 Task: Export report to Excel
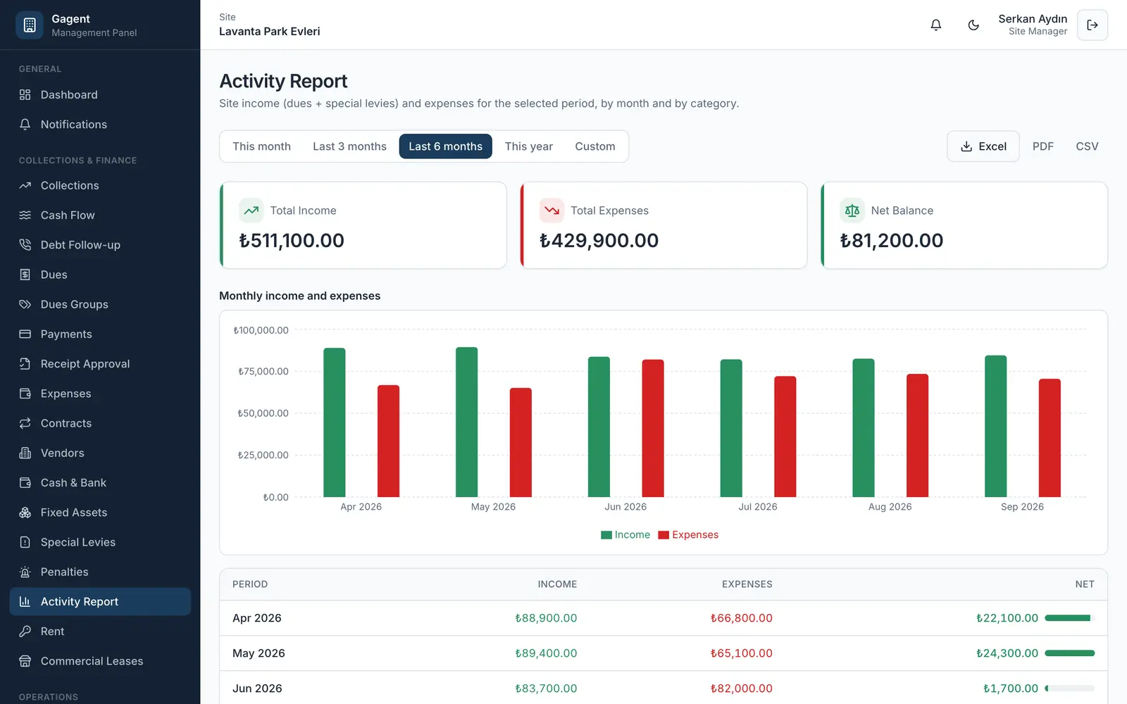(x=983, y=146)
